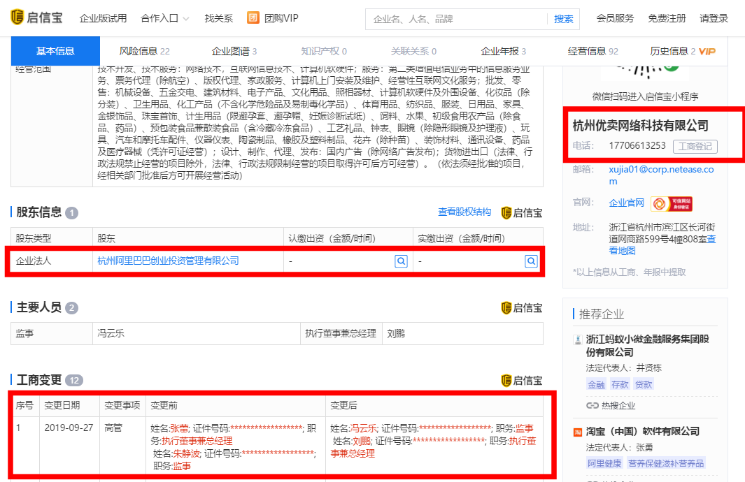Screen dimensions: 745x482
Task: Click the 浙江蚂蚁小微金融 company logo icon
Action: click(x=578, y=339)
